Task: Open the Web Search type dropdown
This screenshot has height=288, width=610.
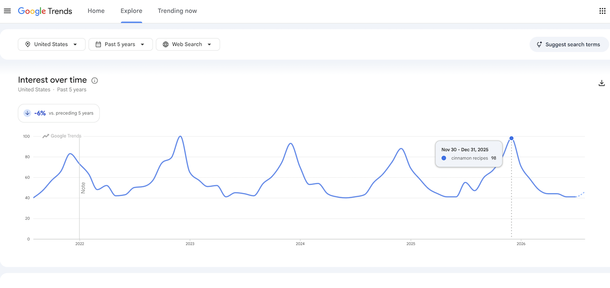Action: click(188, 44)
